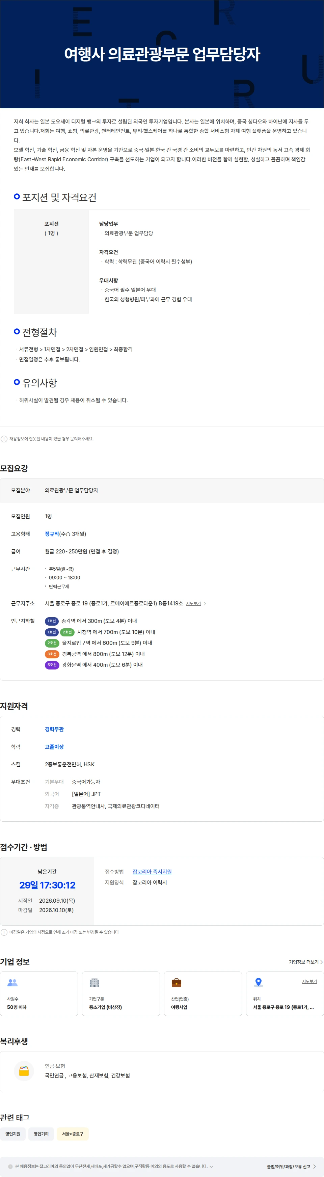Click the blue bullet by 유의사항
324x1177 pixels.
pos(17,382)
